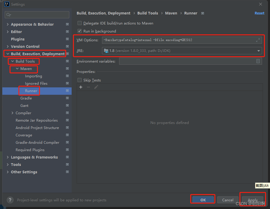Enable Delegate IDE build/run actions to Maven
The height and width of the screenshot is (209, 270).
tap(79, 23)
